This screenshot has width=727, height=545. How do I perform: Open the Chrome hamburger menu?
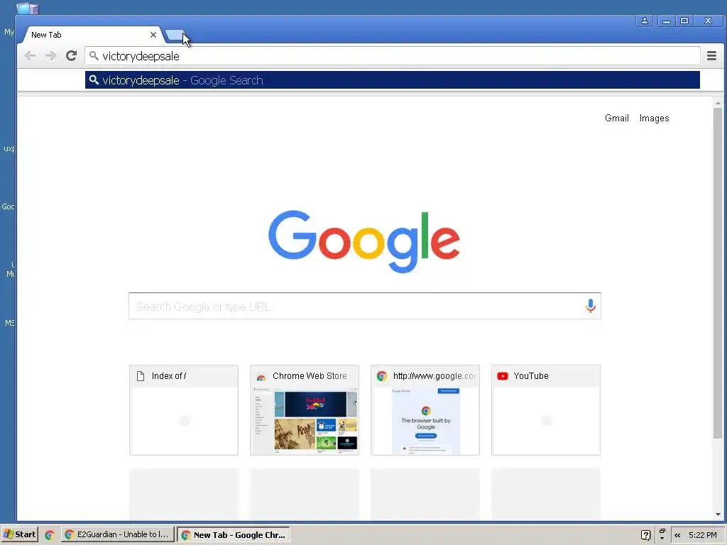tap(711, 56)
